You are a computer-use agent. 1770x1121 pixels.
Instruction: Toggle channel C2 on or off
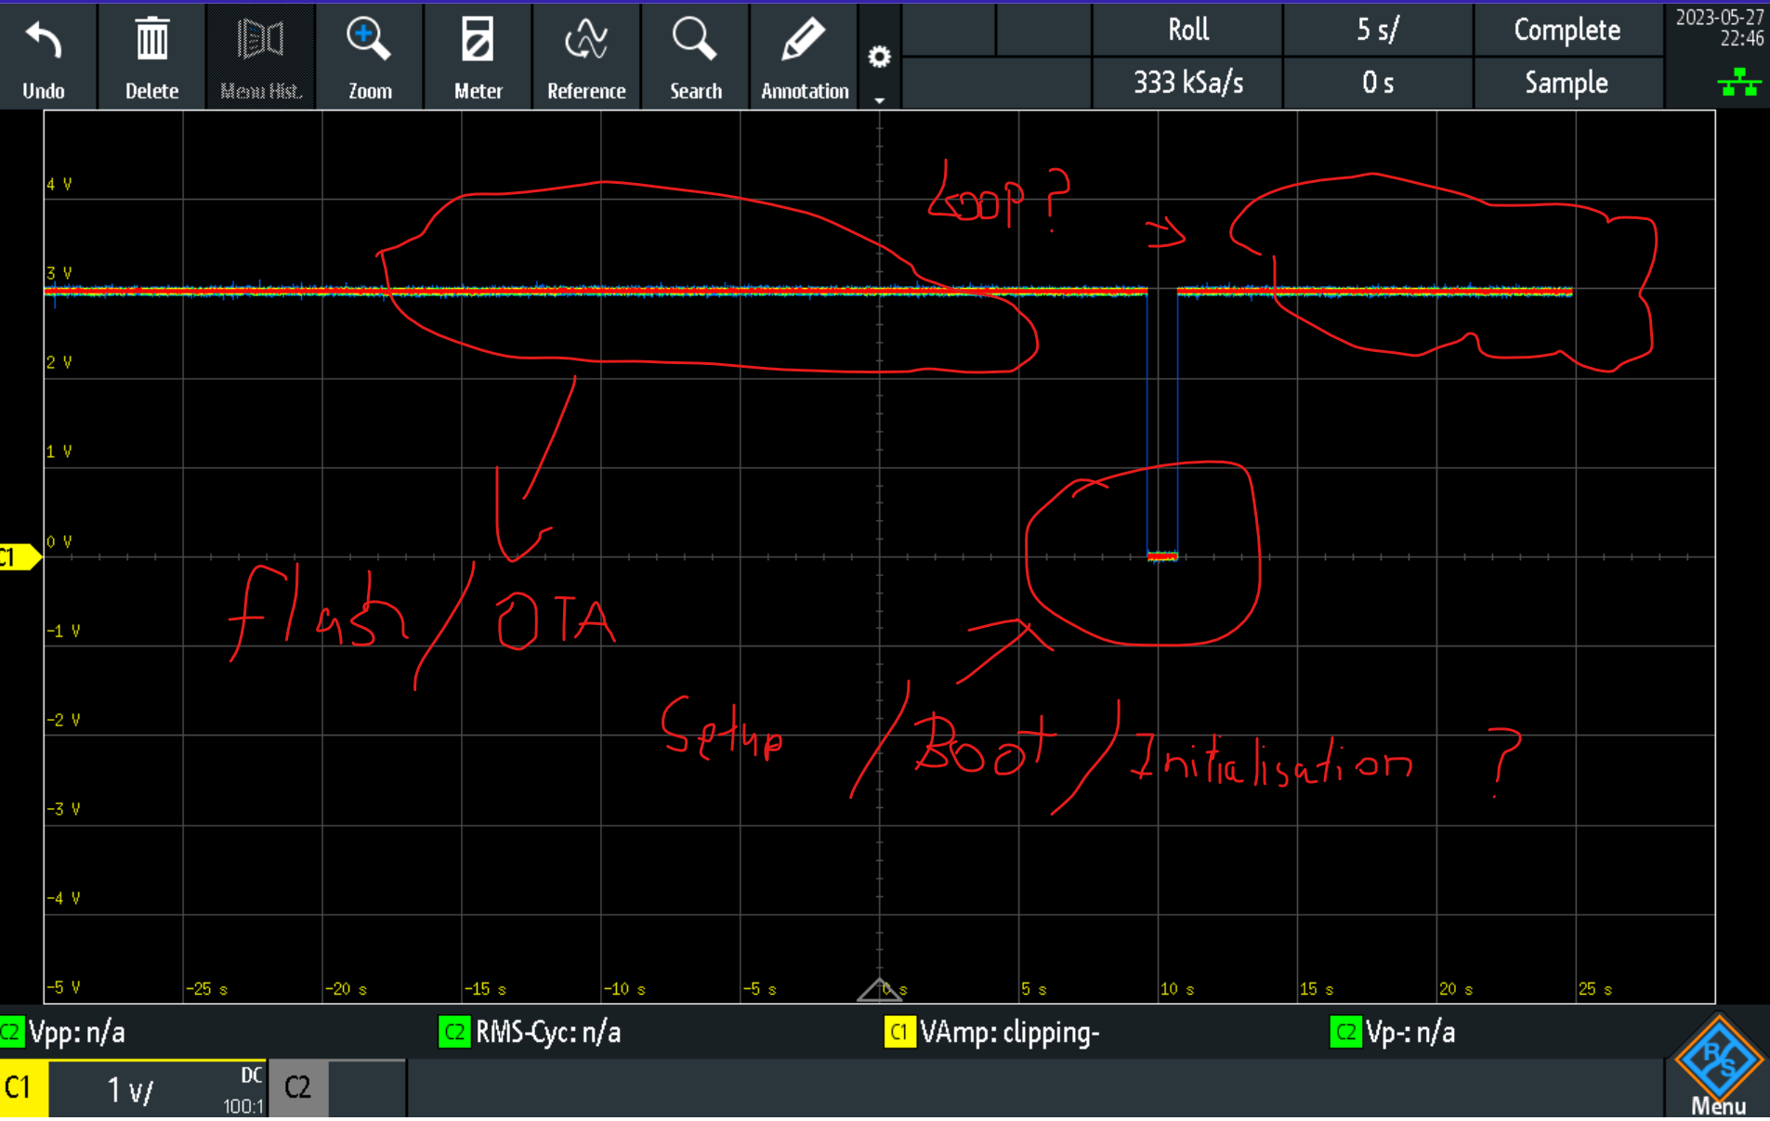pos(296,1087)
